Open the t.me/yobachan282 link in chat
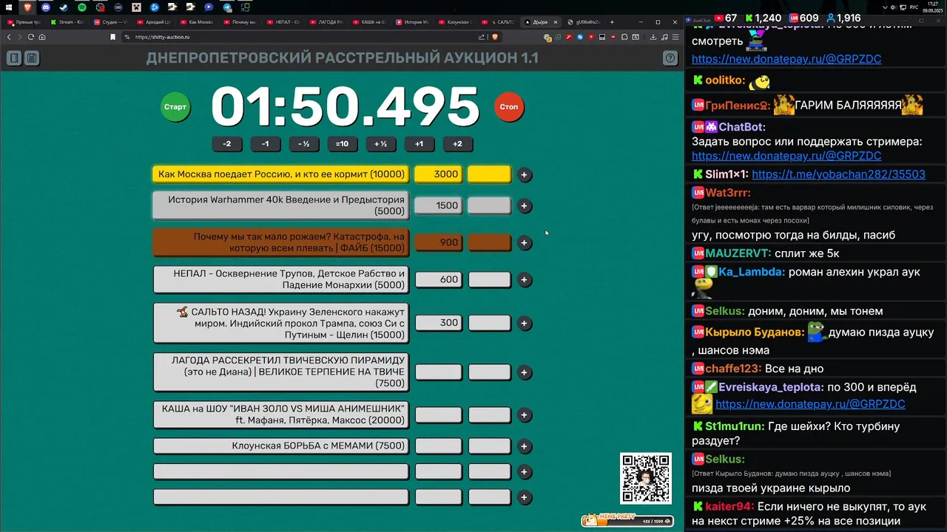This screenshot has height=532, width=947. click(838, 174)
